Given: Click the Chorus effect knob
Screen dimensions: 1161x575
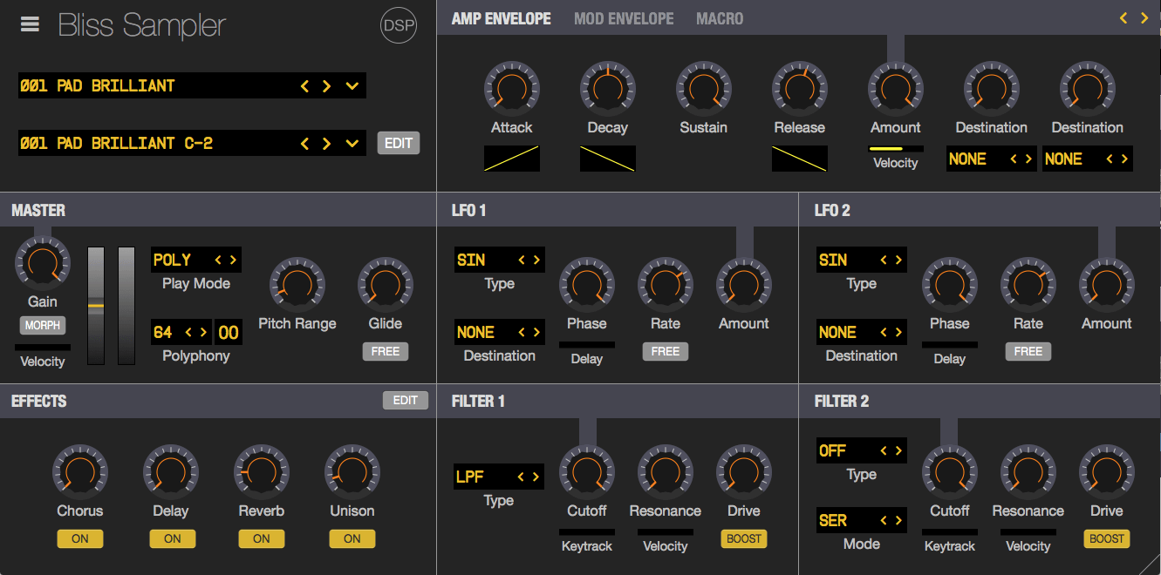Looking at the screenshot, I should (80, 471).
